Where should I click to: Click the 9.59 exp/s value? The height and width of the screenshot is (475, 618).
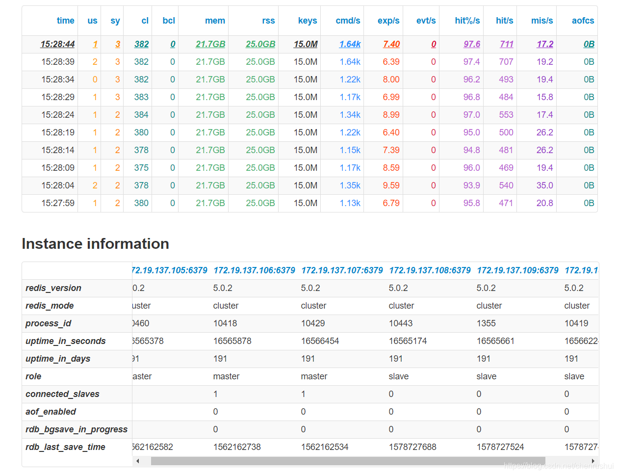point(391,185)
